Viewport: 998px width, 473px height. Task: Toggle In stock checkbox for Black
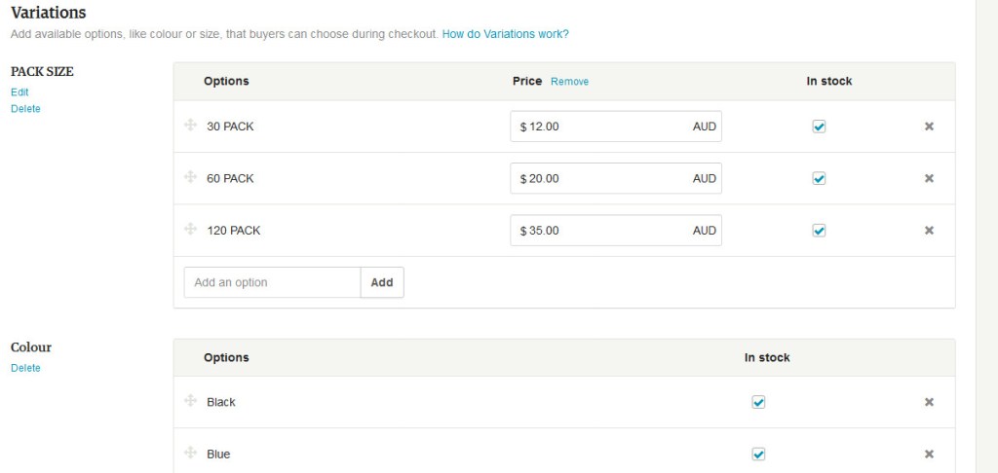coord(758,402)
